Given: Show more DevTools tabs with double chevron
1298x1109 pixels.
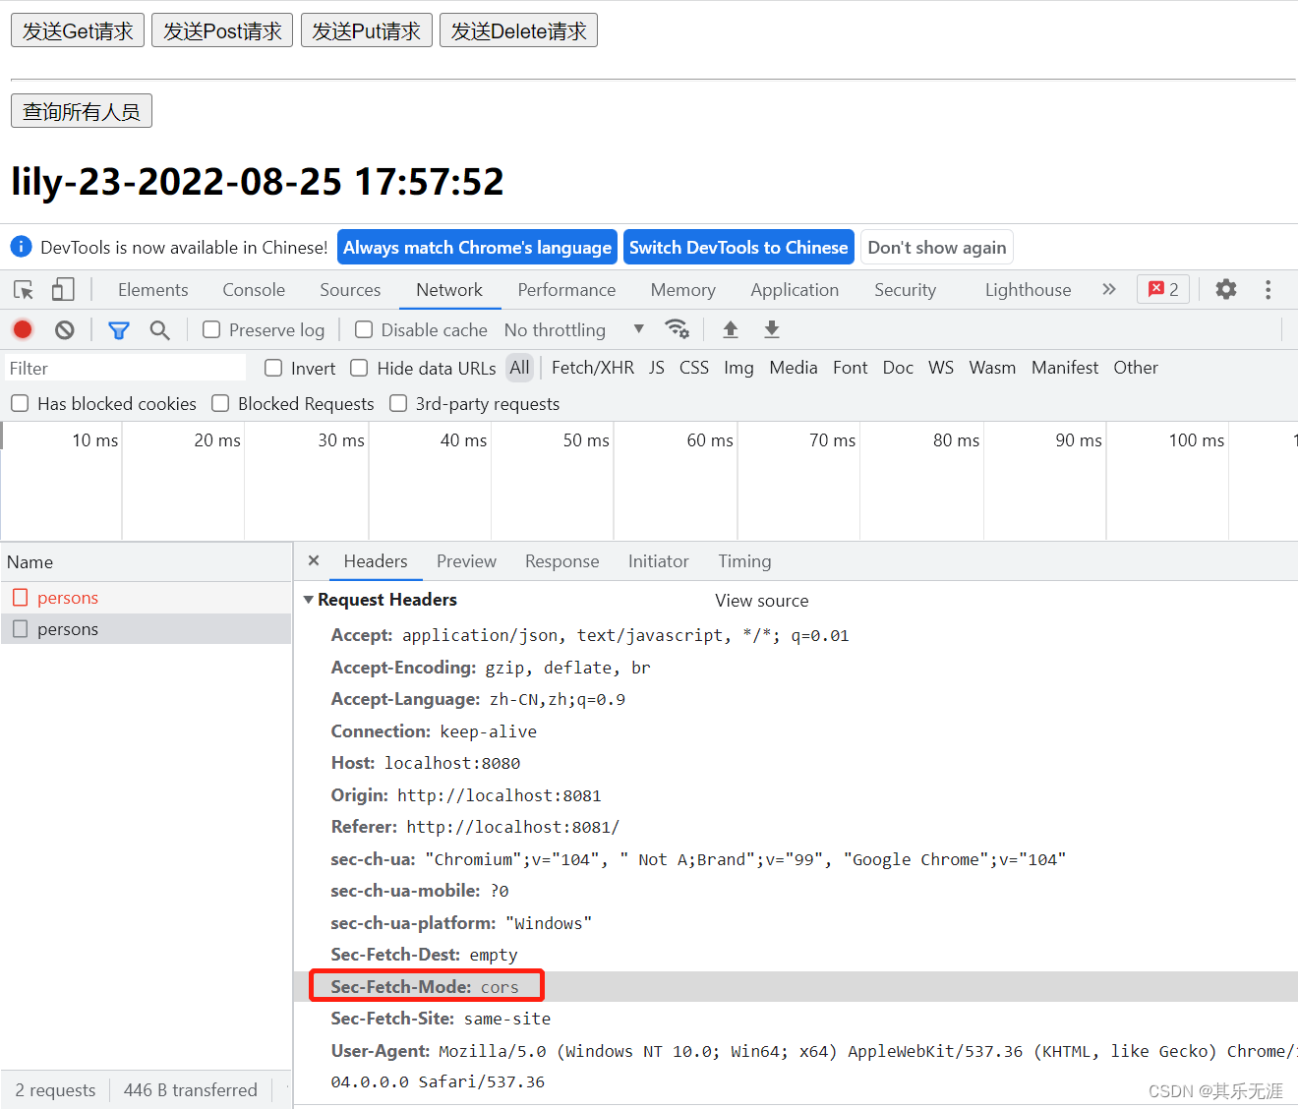Looking at the screenshot, I should coord(1109,289).
